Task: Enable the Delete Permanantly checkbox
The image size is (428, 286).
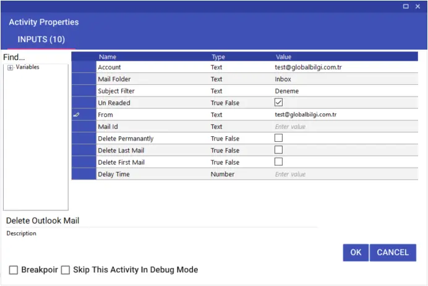Action: [278, 138]
